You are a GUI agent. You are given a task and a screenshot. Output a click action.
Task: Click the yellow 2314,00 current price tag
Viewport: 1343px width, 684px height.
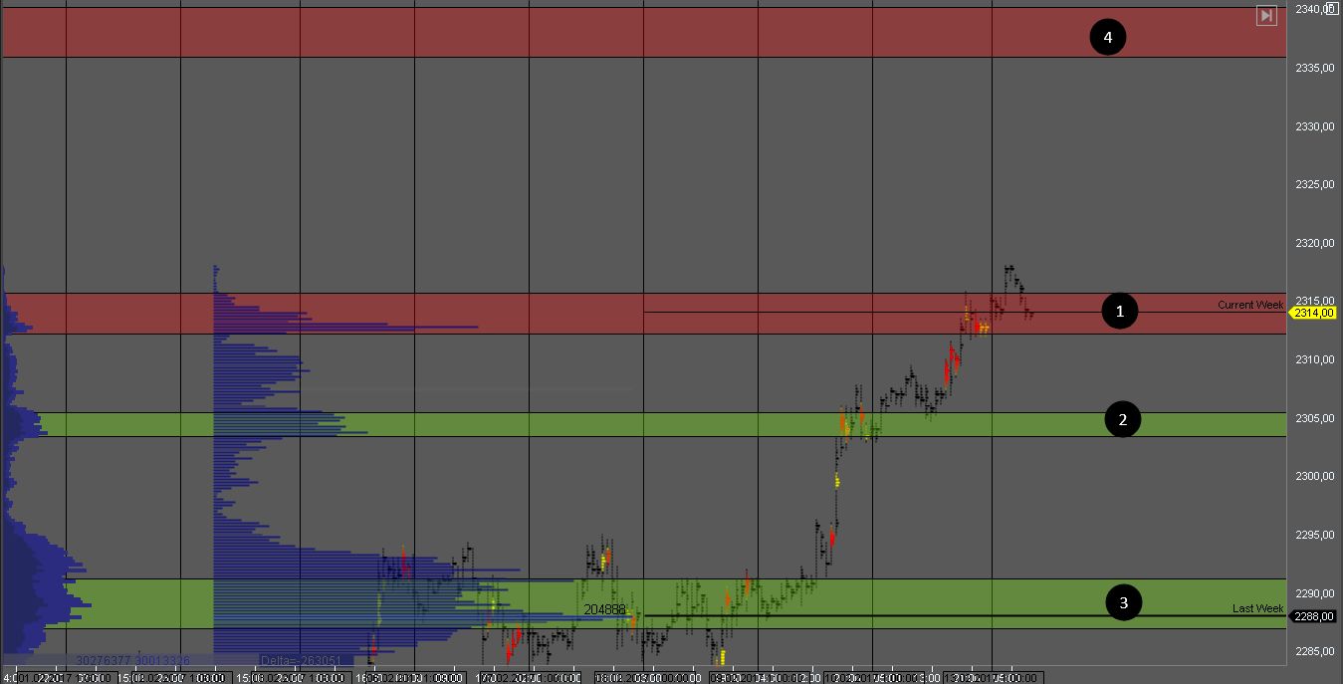click(x=1314, y=313)
